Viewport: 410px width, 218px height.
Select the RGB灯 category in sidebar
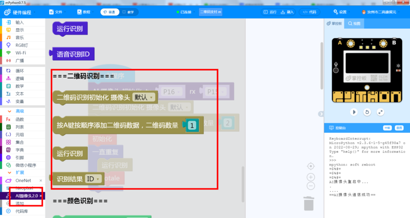pos(20,45)
